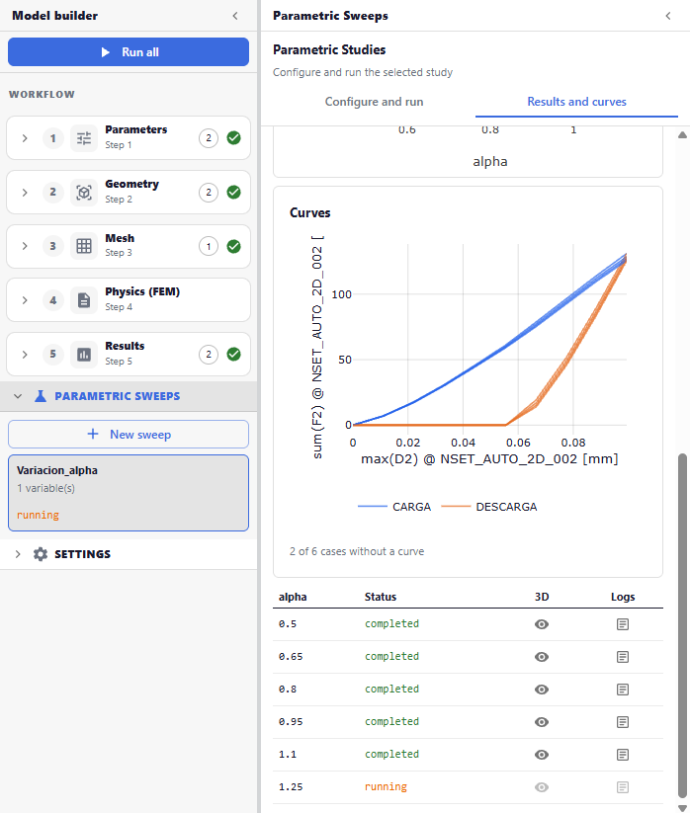The image size is (690, 813).
Task: Open logs for alpha 0.65
Action: click(x=623, y=657)
